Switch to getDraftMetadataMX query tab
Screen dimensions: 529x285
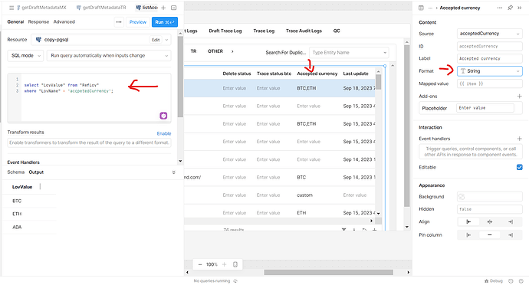click(42, 8)
